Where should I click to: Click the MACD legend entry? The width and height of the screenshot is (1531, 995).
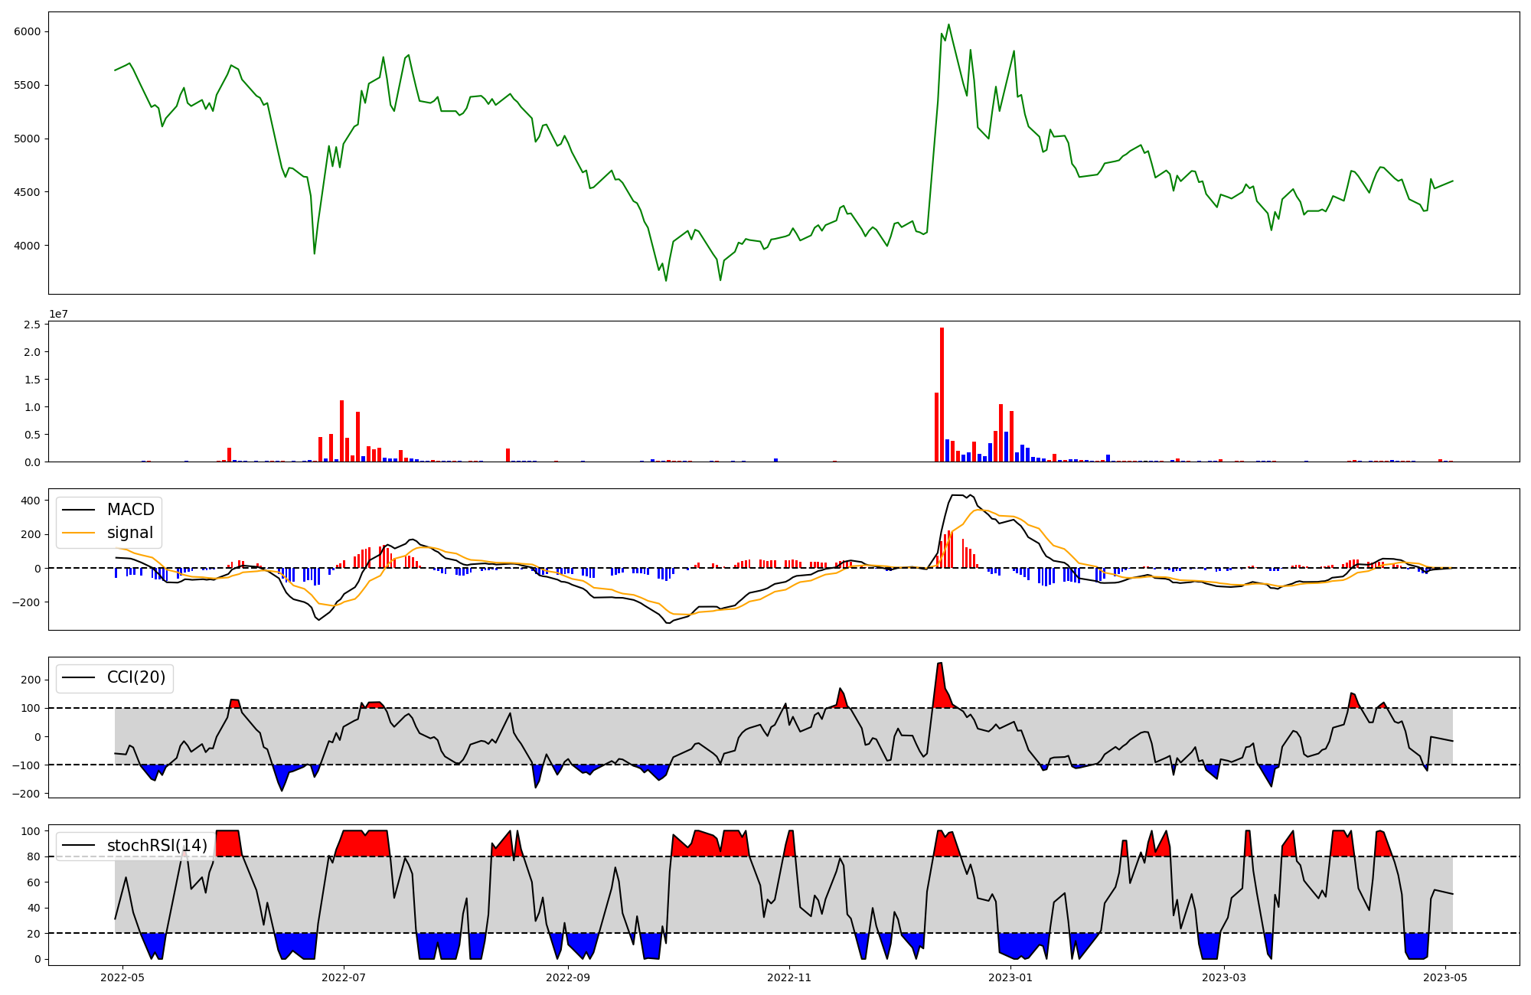coord(130,510)
